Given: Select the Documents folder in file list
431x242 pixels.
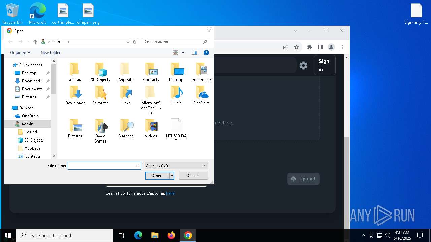Looking at the screenshot, I should (201, 72).
